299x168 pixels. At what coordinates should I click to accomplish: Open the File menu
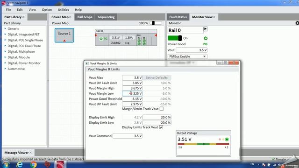click(8, 10)
